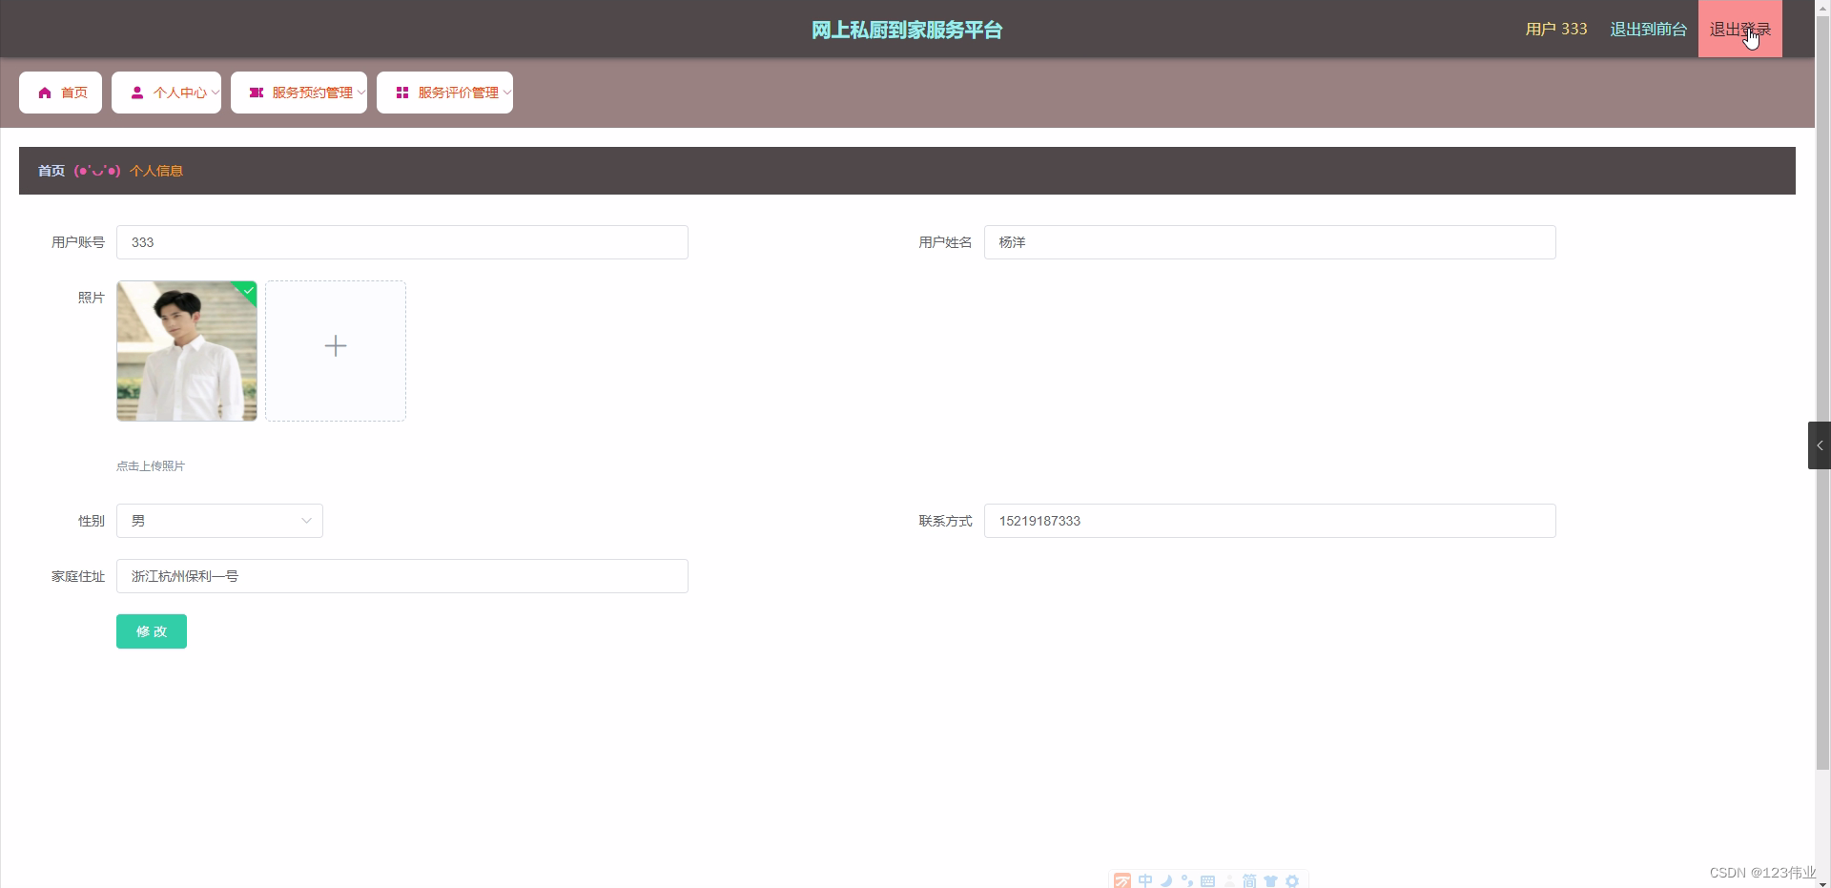Expand the 服务评价管理 dropdown arrow
The width and height of the screenshot is (1831, 888).
pos(508,93)
